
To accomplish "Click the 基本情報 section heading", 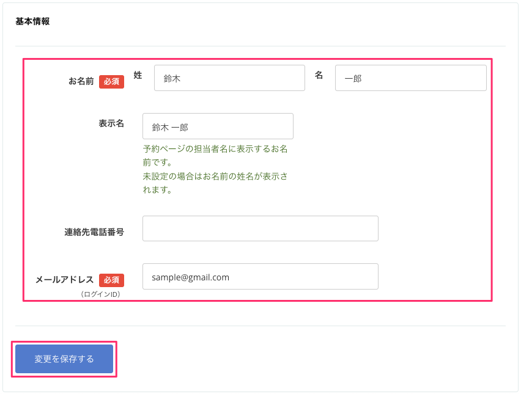I will pos(32,21).
